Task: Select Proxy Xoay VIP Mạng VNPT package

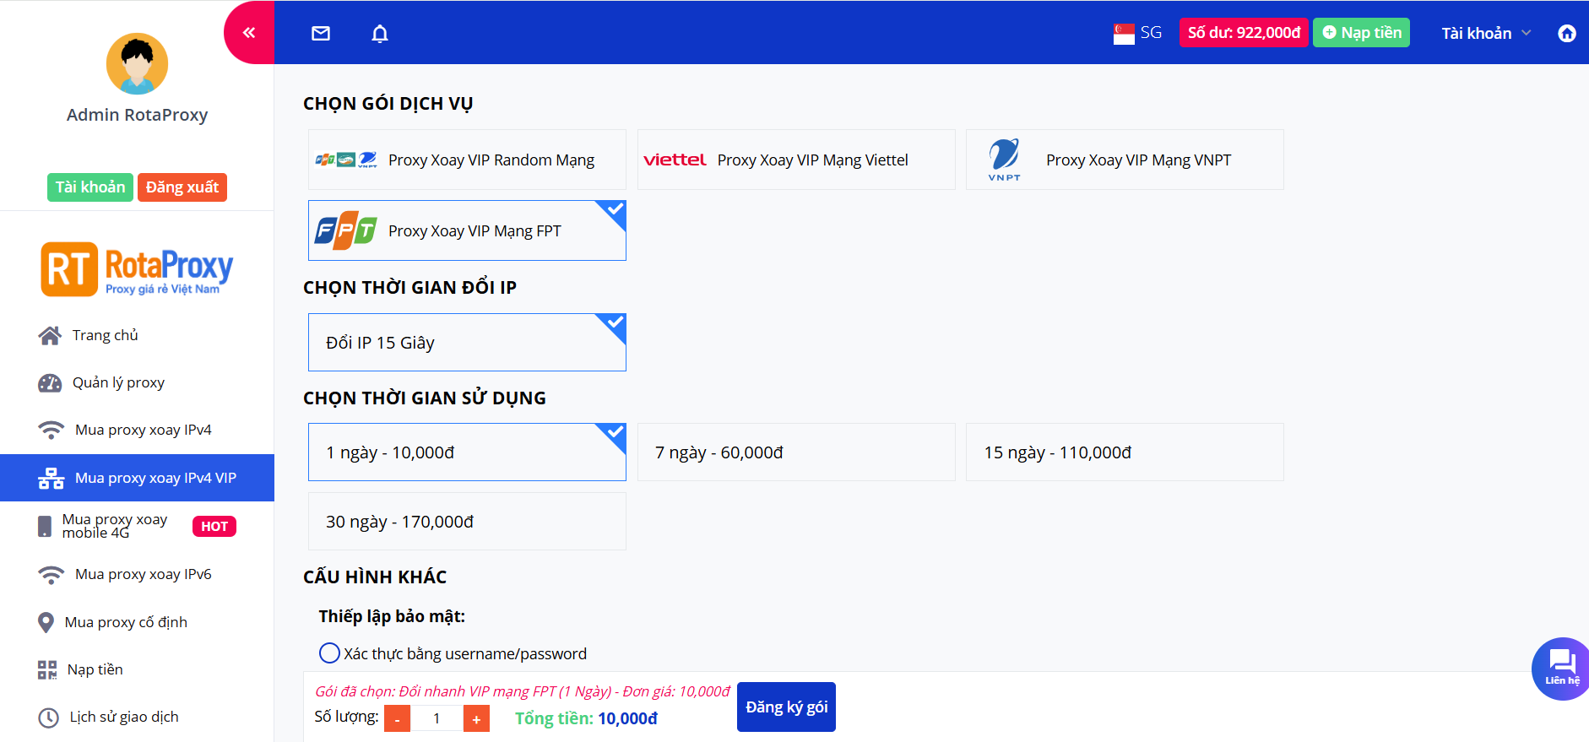Action: (x=1125, y=160)
